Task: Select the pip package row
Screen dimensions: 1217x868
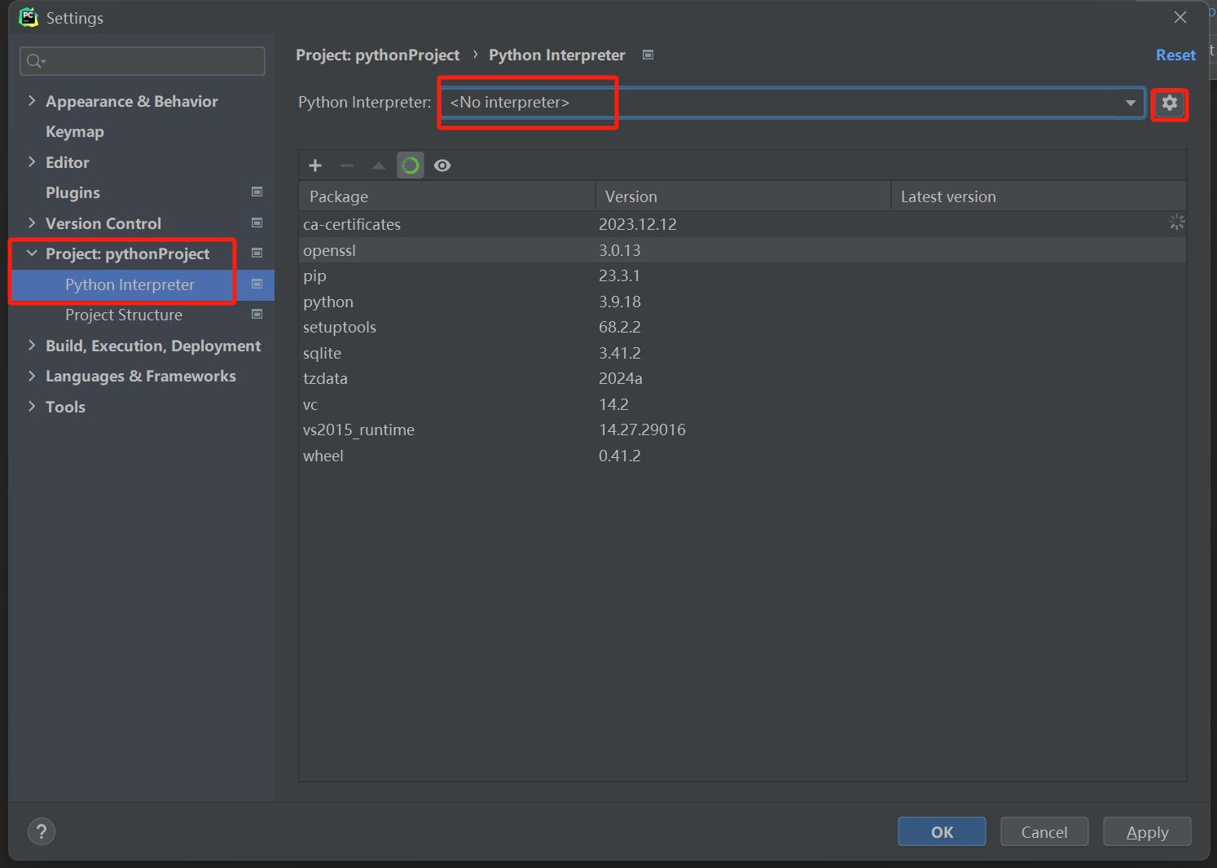Action: coord(742,275)
